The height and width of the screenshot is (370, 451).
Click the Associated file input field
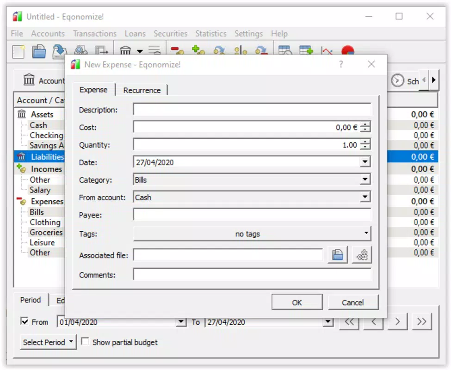coord(228,255)
